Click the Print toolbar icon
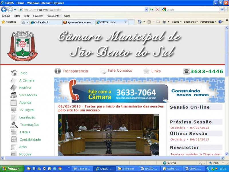The height and width of the screenshot is (172, 229). point(164,22)
